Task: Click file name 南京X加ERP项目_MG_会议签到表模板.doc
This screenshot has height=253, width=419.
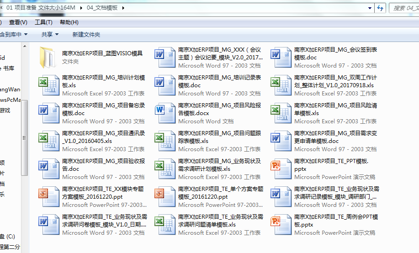Action: click(x=336, y=53)
